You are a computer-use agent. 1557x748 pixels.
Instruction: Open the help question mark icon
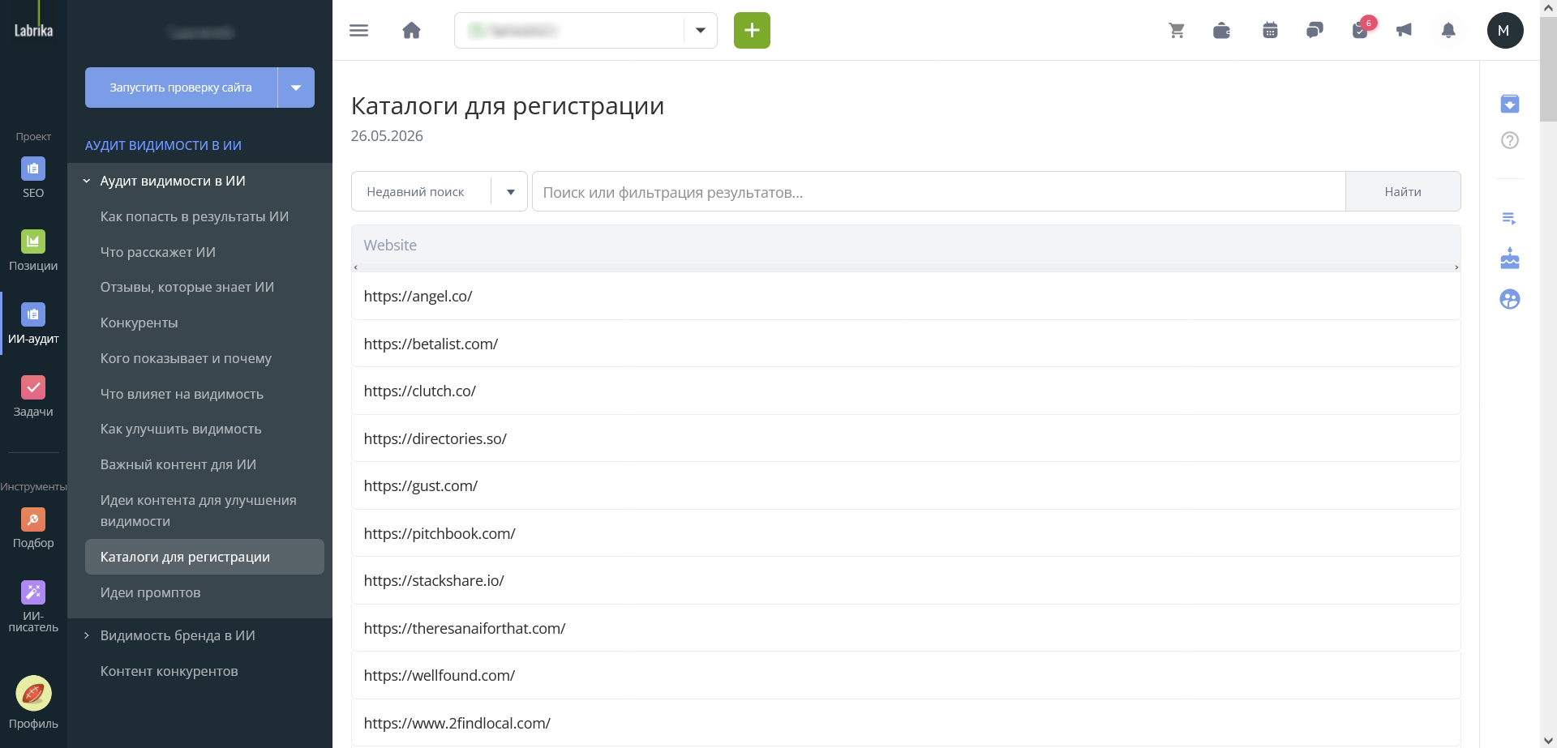[1509, 140]
